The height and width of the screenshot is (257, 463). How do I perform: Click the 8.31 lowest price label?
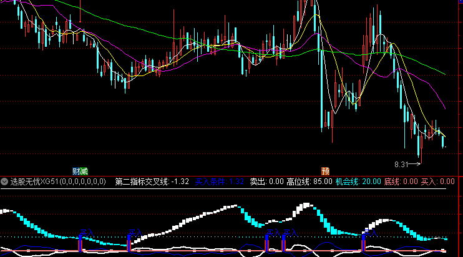pos(401,165)
